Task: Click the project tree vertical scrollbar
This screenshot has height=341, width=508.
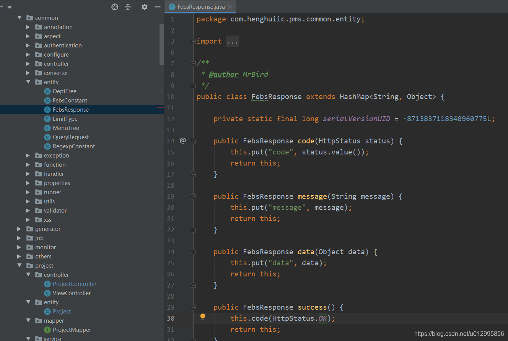Action: tap(161, 44)
